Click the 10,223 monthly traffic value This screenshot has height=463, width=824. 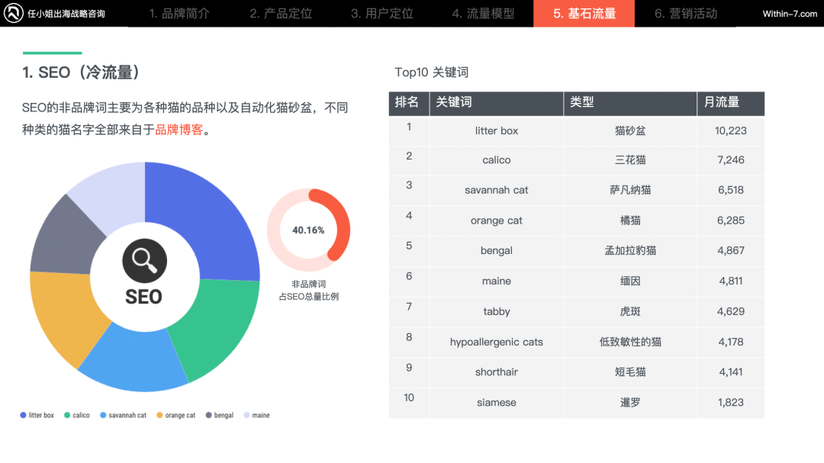731,131
